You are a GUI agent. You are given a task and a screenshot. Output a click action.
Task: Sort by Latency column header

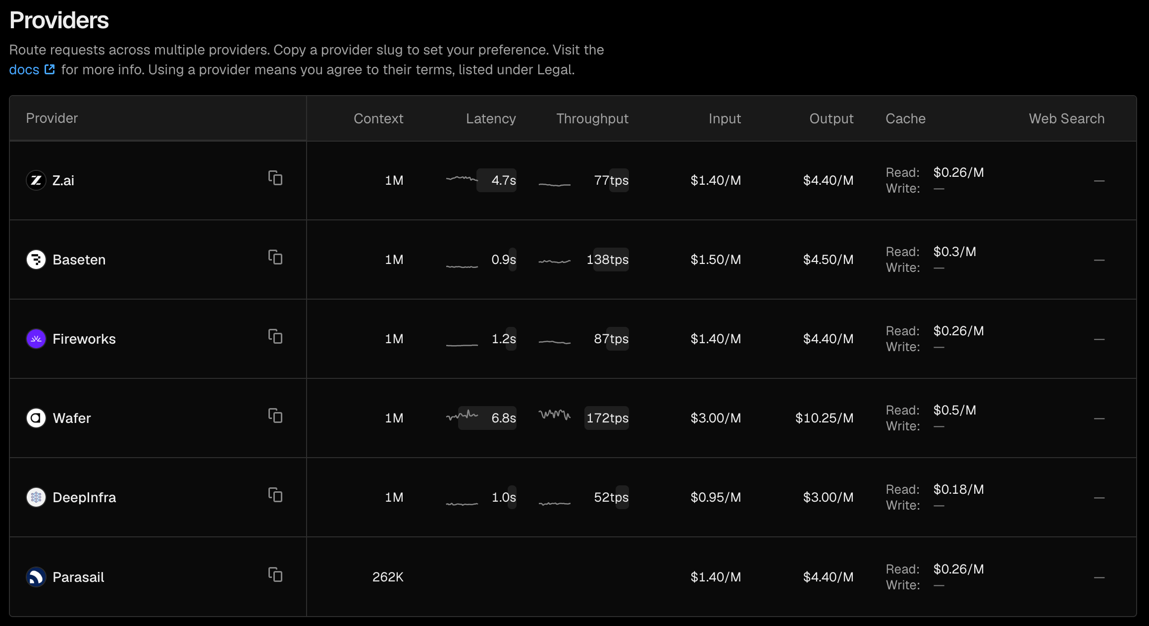point(491,118)
